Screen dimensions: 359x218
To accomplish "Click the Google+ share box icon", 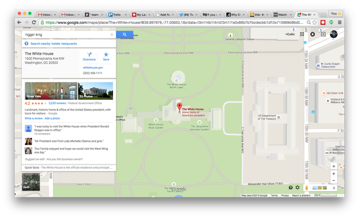I will pyautogui.click(x=323, y=34).
